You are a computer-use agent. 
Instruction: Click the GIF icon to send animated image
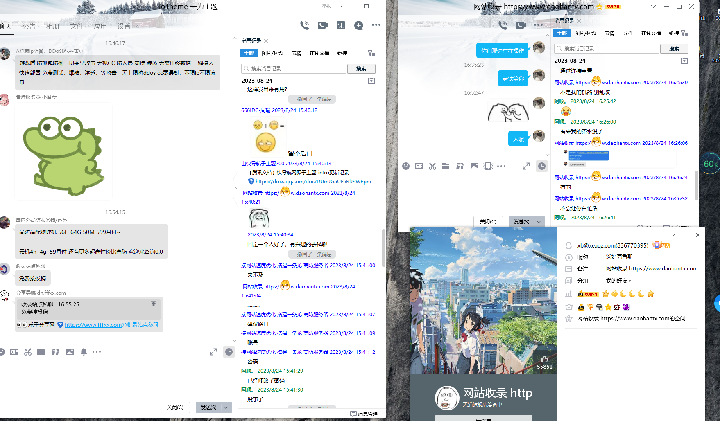click(14, 351)
